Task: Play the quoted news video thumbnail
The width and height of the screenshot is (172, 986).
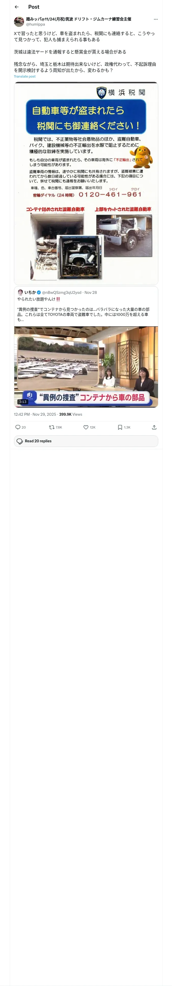Action: click(x=86, y=366)
